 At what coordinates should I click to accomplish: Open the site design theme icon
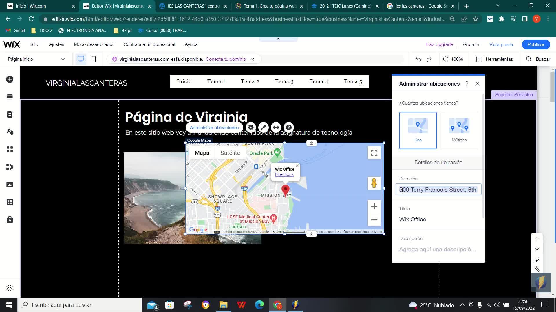coord(10,132)
